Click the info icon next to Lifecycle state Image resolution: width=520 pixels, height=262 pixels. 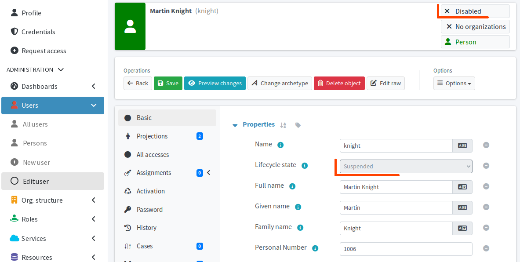click(x=305, y=166)
